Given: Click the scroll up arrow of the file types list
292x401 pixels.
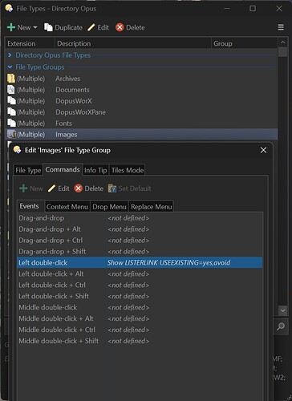Looking at the screenshot, I should [282, 43].
